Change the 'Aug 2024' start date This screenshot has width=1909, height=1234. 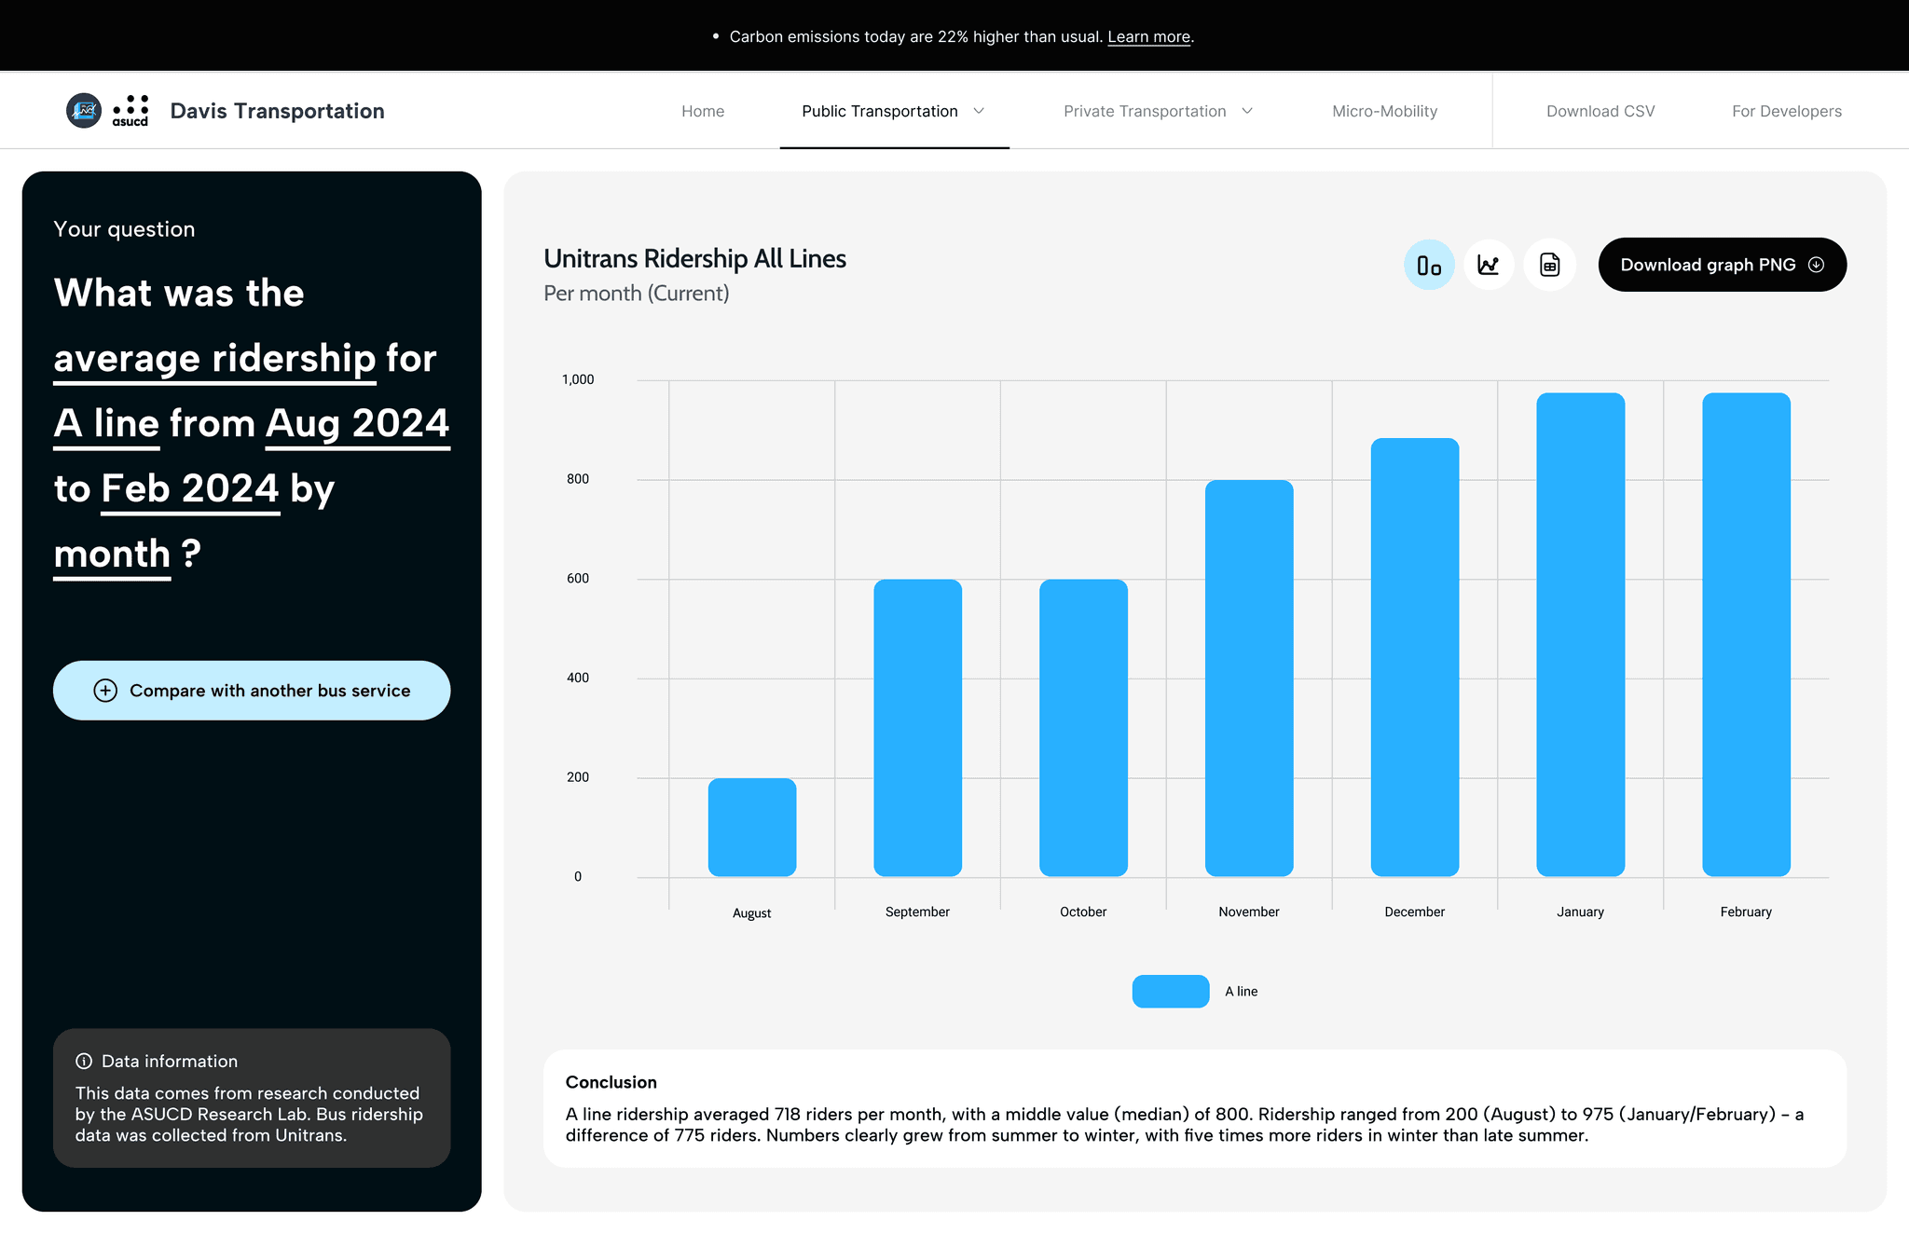click(x=357, y=425)
